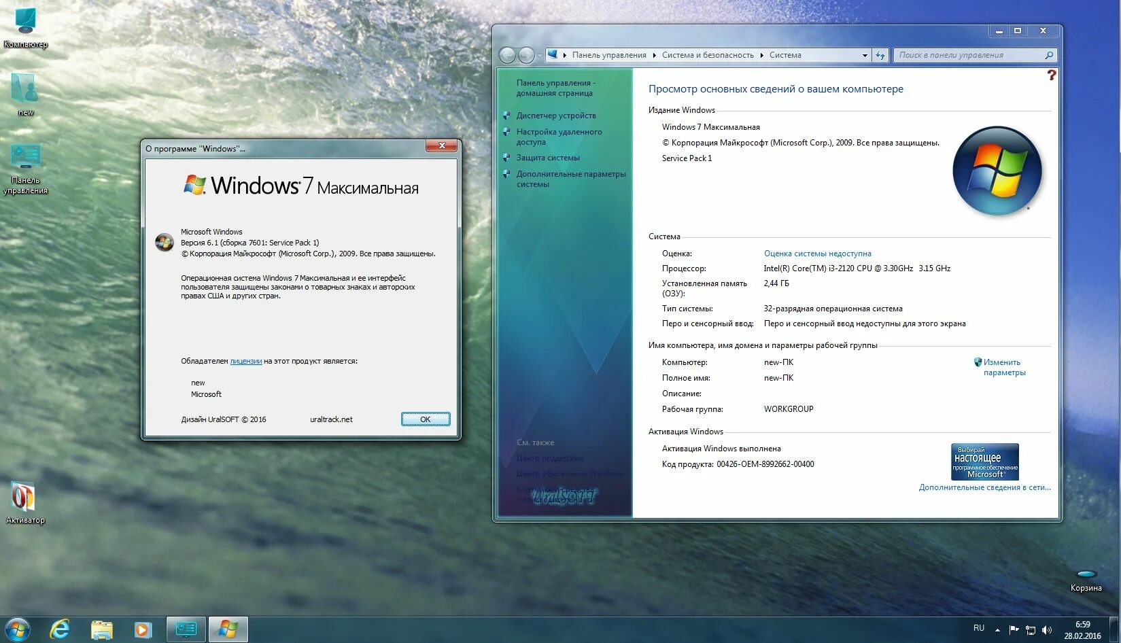Click uraltrack.net text in About dialog

(331, 419)
